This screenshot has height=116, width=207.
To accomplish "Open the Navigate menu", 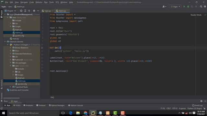I will [24, 2].
